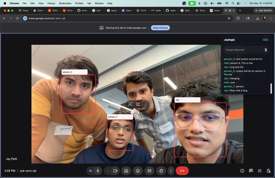Click the green camera indicator in menu bar
This screenshot has height=178, width=275.
click(192, 3)
